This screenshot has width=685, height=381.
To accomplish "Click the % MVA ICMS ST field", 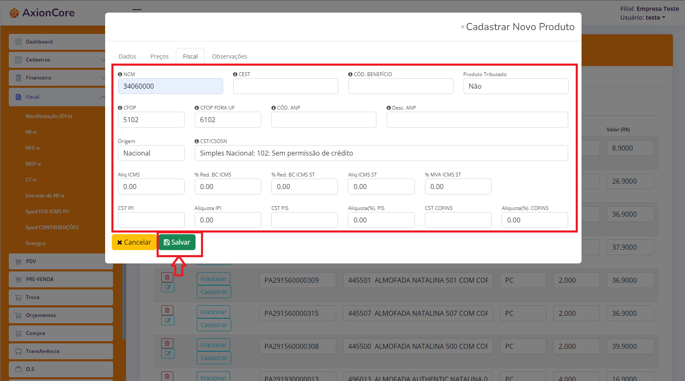I will [x=458, y=187].
